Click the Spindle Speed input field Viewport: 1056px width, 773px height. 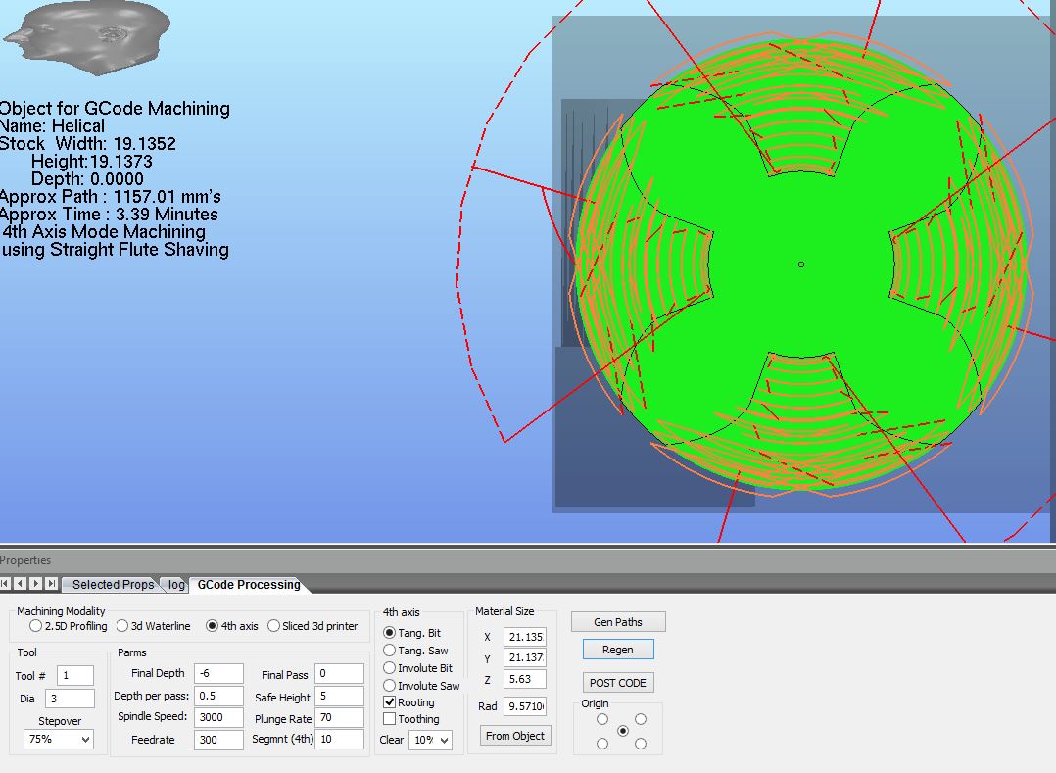(x=217, y=717)
